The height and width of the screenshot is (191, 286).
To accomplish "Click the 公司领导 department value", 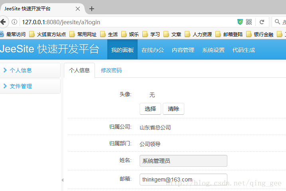I will 150,144.
